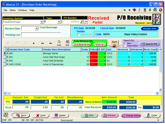This screenshot has height=124, width=165.
Task: Click the Sort button
Action: (x=114, y=43)
